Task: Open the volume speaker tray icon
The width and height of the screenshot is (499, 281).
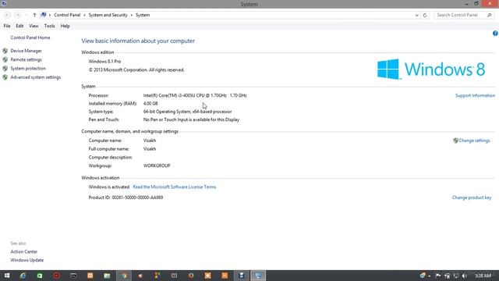Action: [x=465, y=276]
